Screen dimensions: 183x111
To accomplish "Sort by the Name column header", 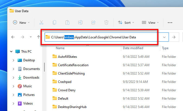I will point(60,48).
